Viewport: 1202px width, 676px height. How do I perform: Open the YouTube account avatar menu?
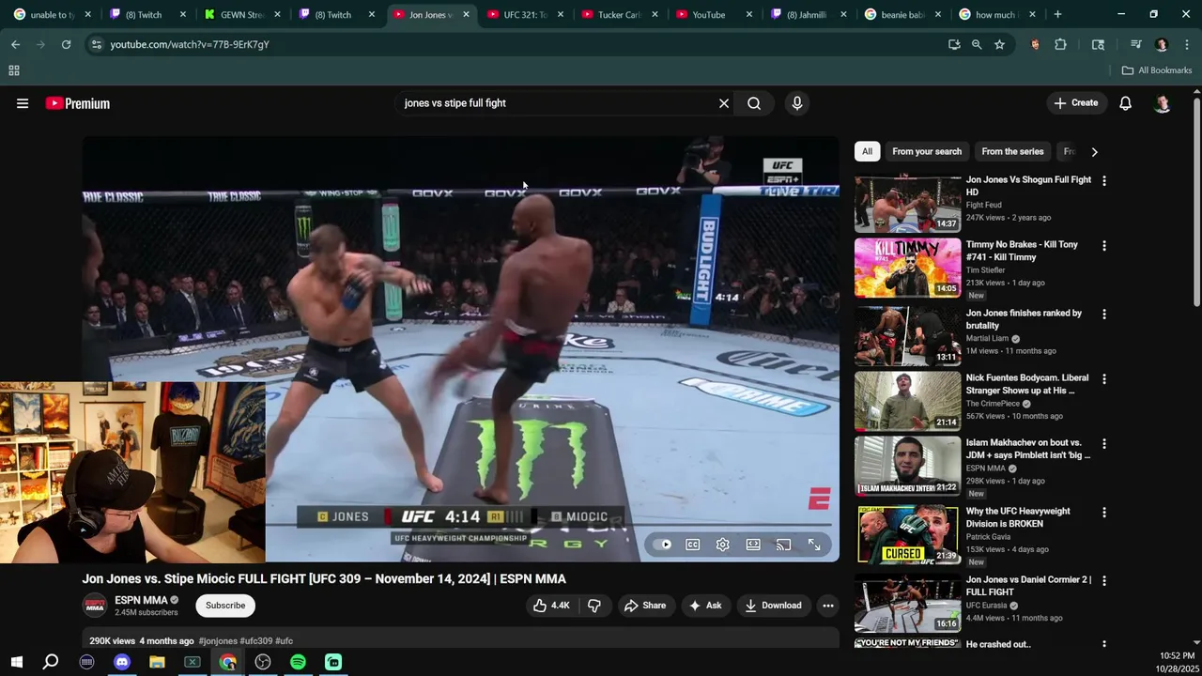(1163, 103)
